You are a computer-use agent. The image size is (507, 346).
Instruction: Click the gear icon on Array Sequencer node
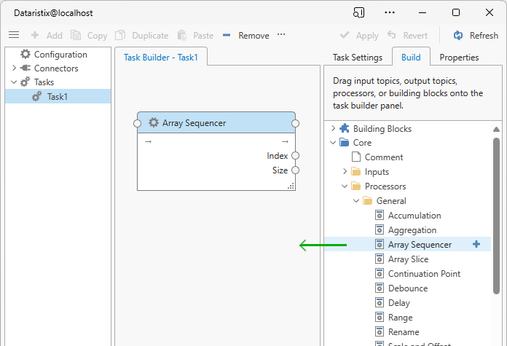153,123
